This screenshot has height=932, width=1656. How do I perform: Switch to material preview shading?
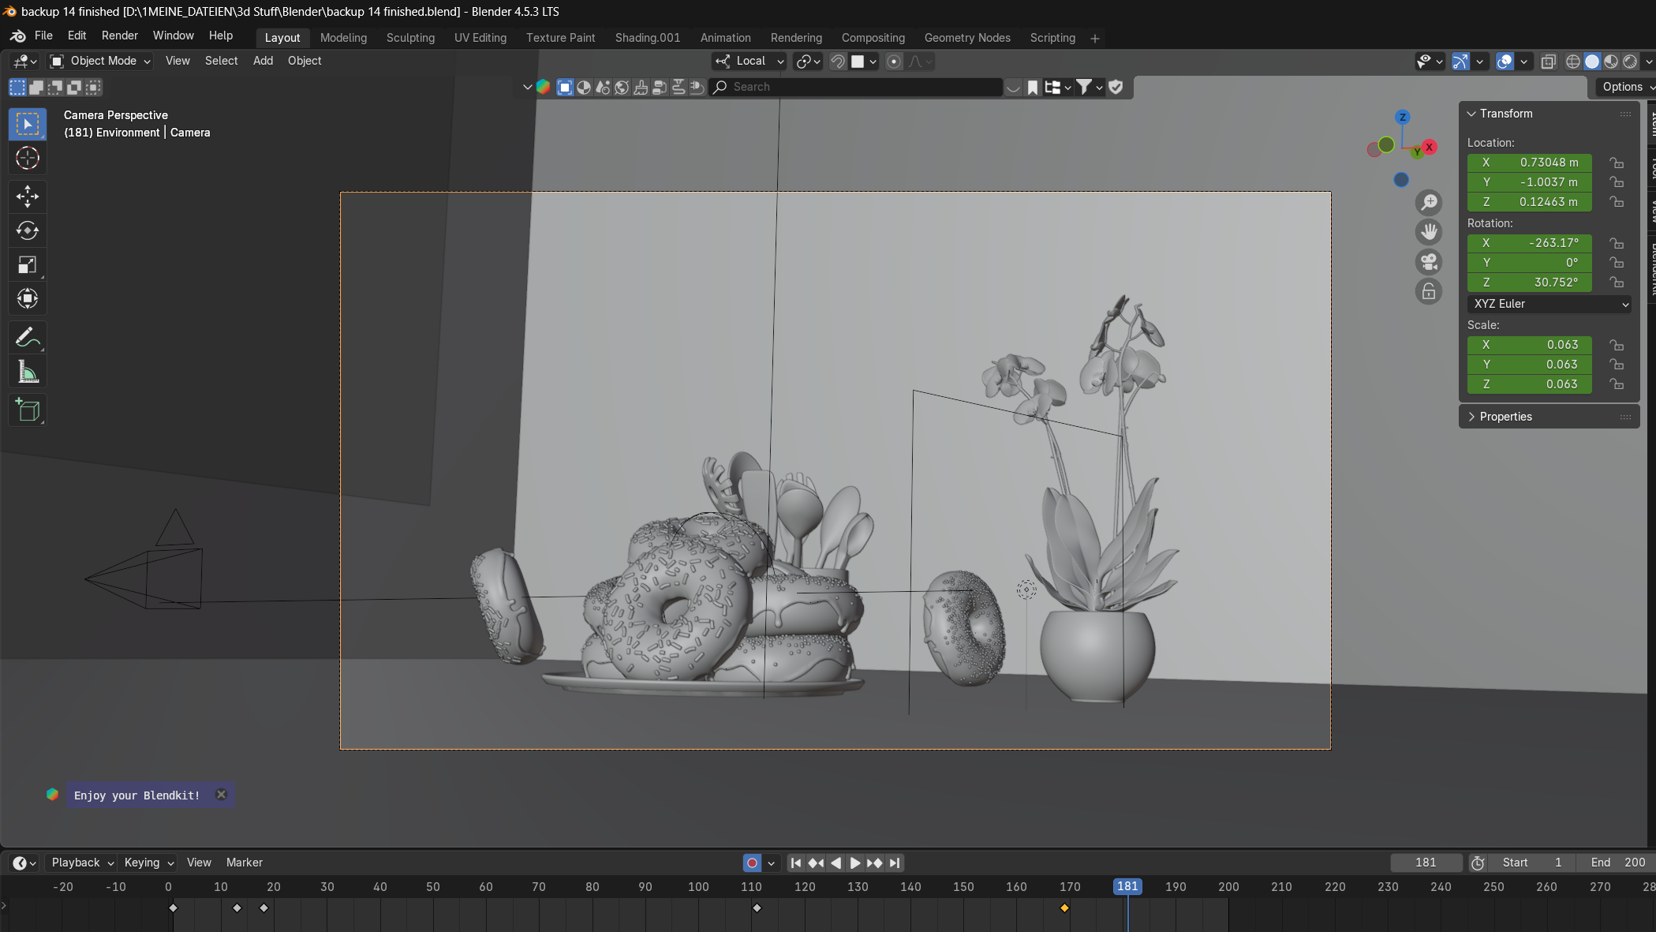point(1611,62)
